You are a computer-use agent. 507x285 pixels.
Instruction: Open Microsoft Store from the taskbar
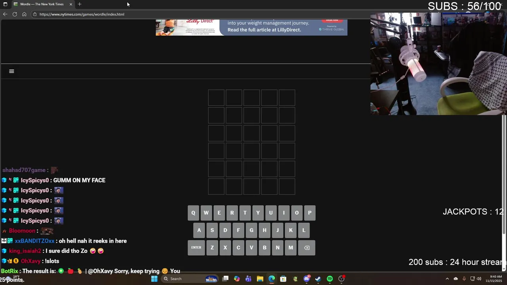[283, 279]
